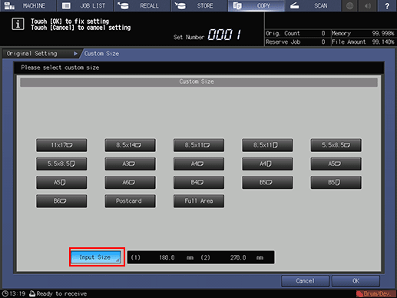The width and height of the screenshot is (397, 298).
Task: Choose B6 landscape size
Action: 61,201
